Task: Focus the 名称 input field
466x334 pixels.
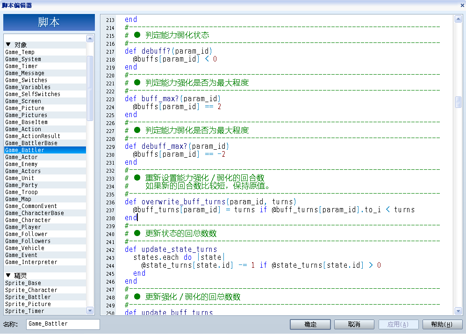Action: 63,324
